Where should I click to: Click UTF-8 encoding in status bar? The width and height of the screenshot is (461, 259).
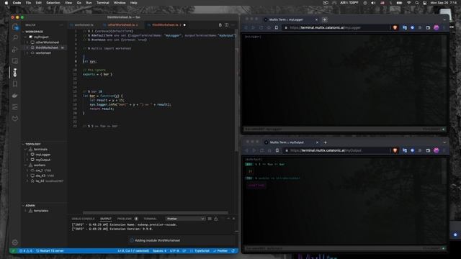[174, 251]
